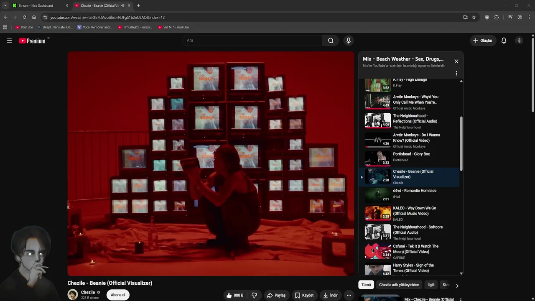Image resolution: width=535 pixels, height=301 pixels.
Task: Like the video with thumbs-up 888 B
Action: point(234,295)
